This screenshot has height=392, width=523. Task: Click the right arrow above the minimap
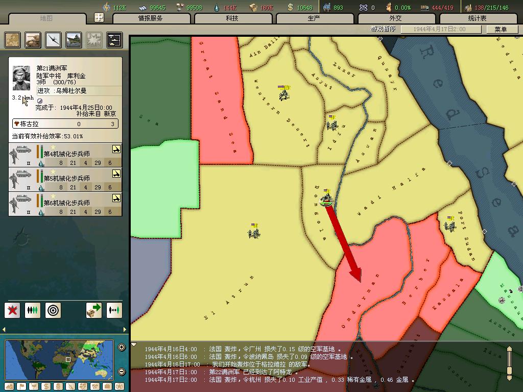tap(124, 330)
